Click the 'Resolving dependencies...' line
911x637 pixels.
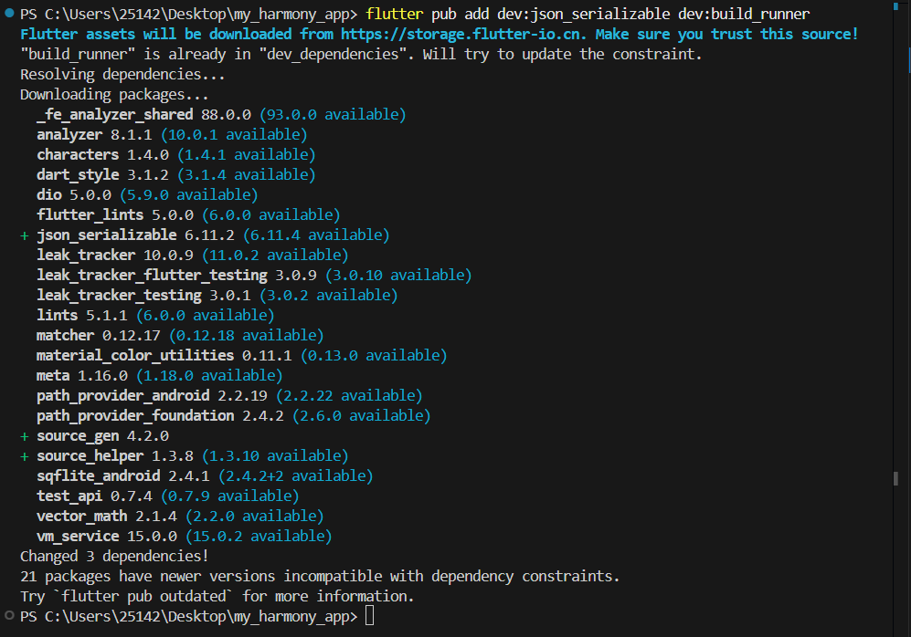coord(122,75)
